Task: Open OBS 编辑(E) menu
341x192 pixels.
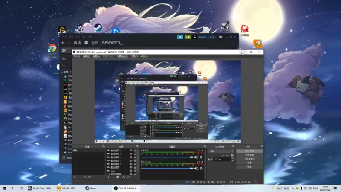Action: click(87, 57)
